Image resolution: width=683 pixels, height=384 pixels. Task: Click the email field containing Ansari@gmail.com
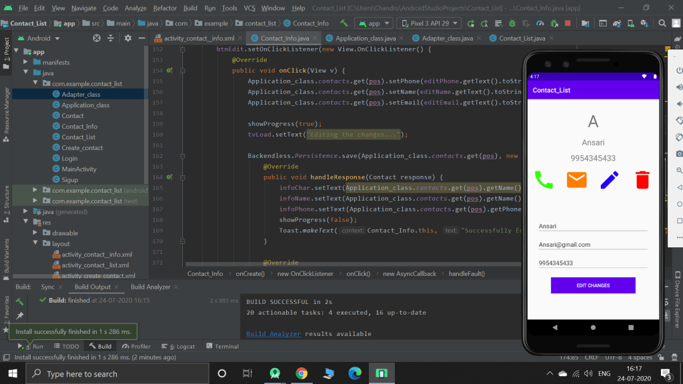tap(592, 245)
